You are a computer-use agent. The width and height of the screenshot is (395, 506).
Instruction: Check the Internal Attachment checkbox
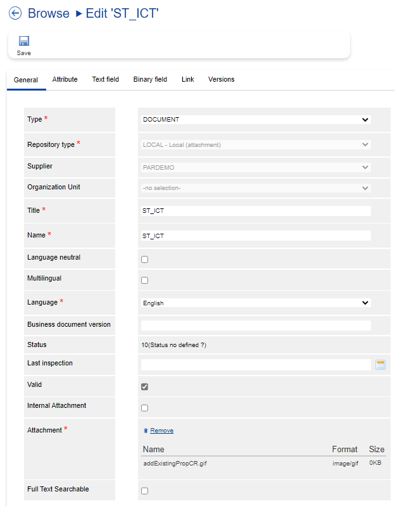pyautogui.click(x=145, y=408)
